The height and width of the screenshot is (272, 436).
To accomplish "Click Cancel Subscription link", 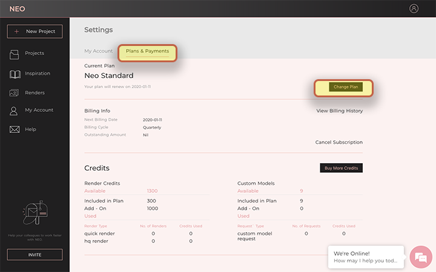I will tap(339, 142).
